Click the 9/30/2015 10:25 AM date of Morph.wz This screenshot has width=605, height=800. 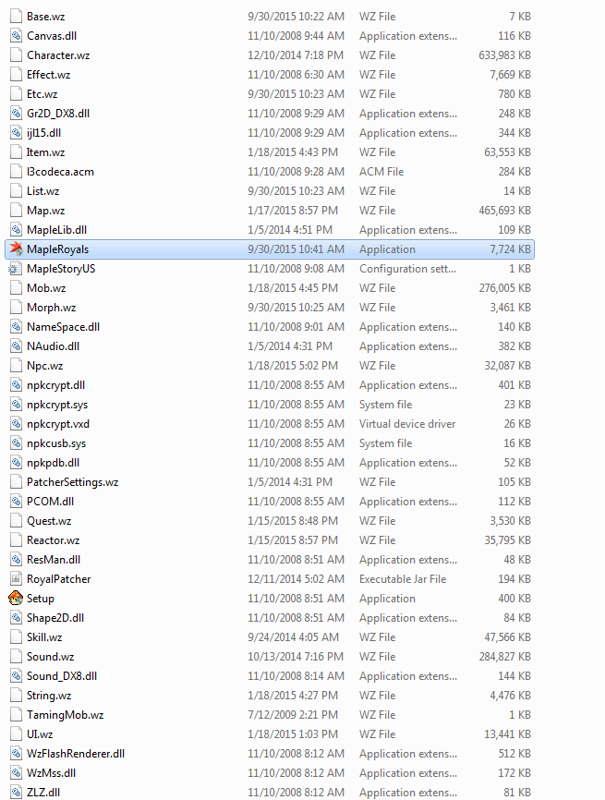296,307
